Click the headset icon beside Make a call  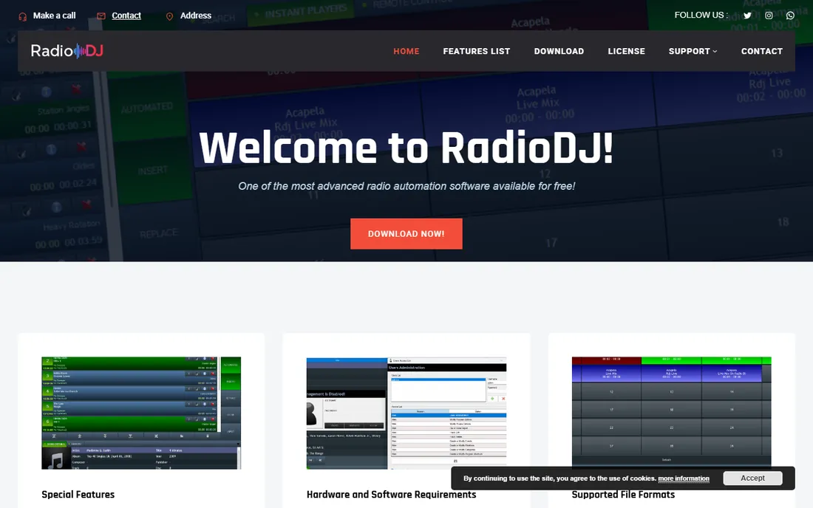[x=22, y=16]
